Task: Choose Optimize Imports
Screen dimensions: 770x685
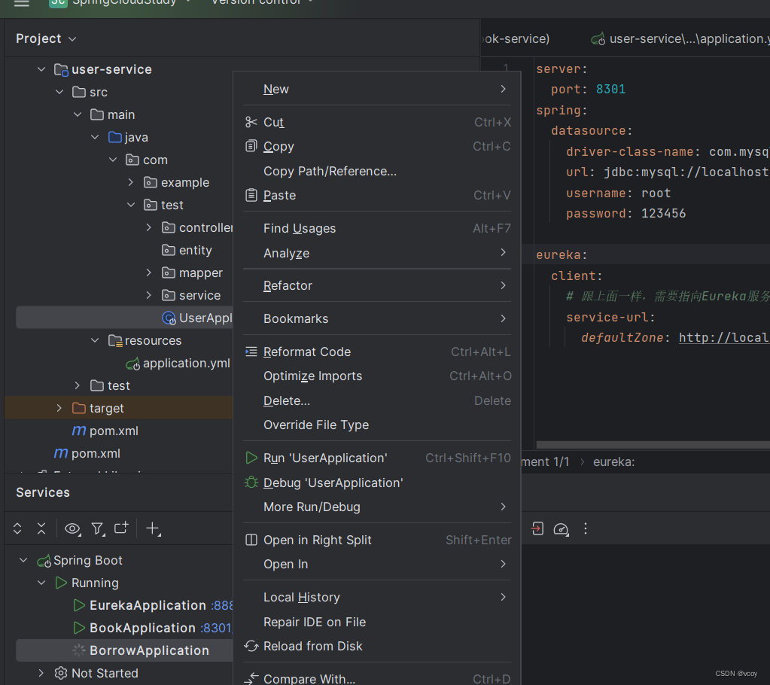Action: pos(377,376)
